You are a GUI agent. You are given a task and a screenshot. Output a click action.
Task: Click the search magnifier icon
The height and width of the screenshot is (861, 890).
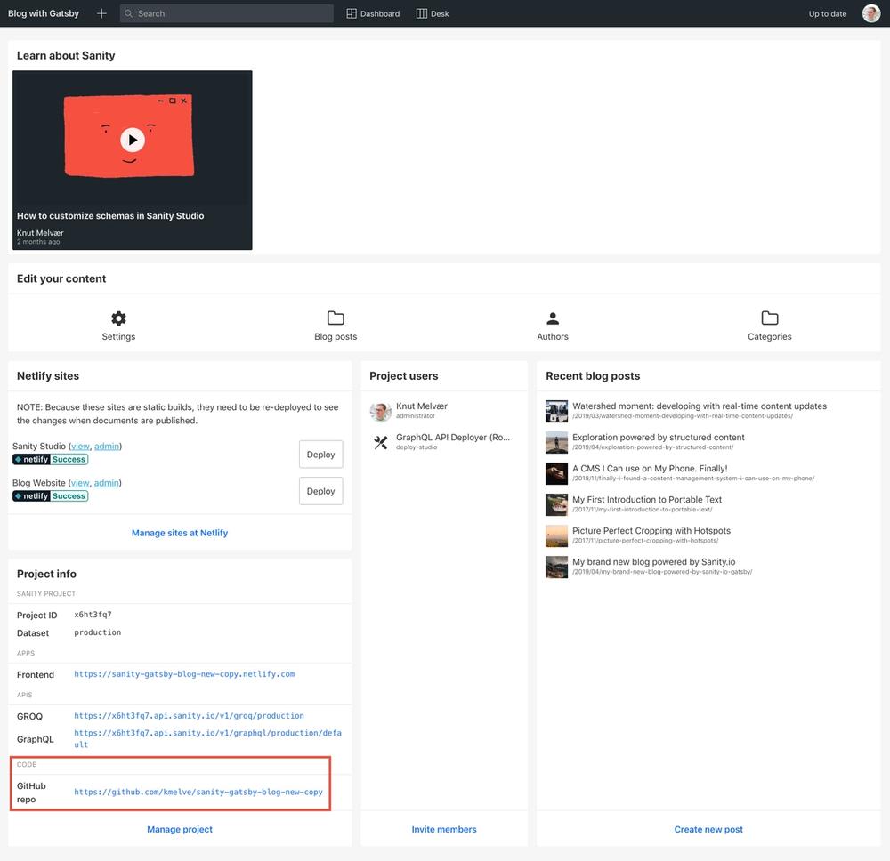click(128, 13)
